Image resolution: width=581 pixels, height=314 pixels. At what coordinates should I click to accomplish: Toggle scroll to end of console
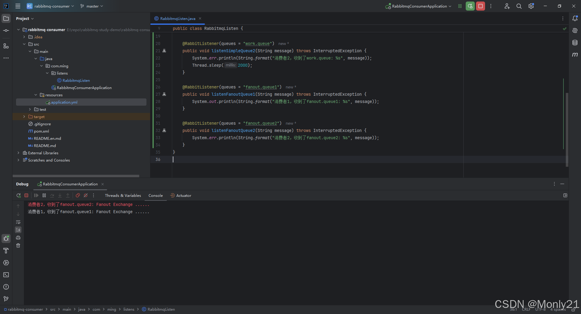(x=18, y=230)
